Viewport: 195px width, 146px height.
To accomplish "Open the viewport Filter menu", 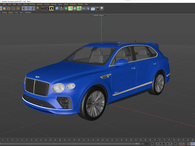I will 16,13.
